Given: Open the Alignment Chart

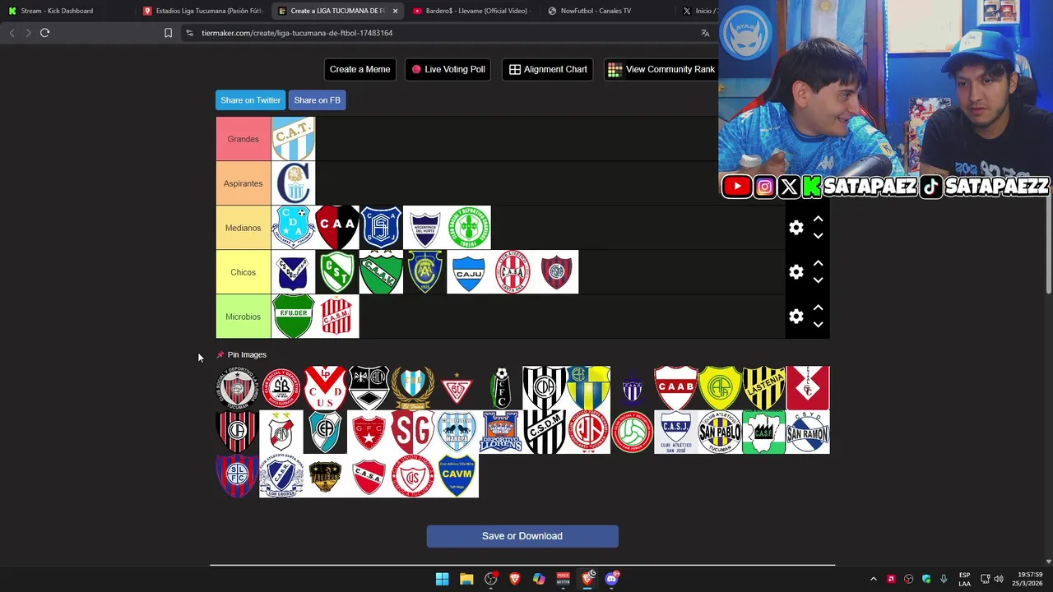Looking at the screenshot, I should pyautogui.click(x=548, y=69).
